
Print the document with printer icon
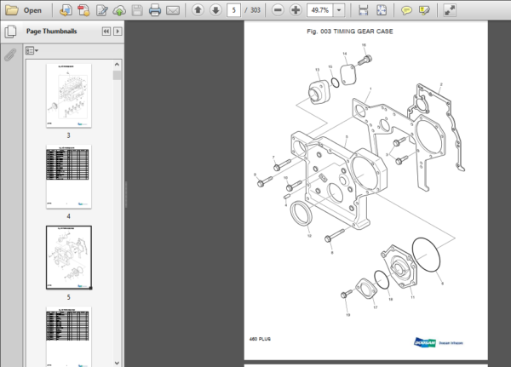(x=155, y=10)
